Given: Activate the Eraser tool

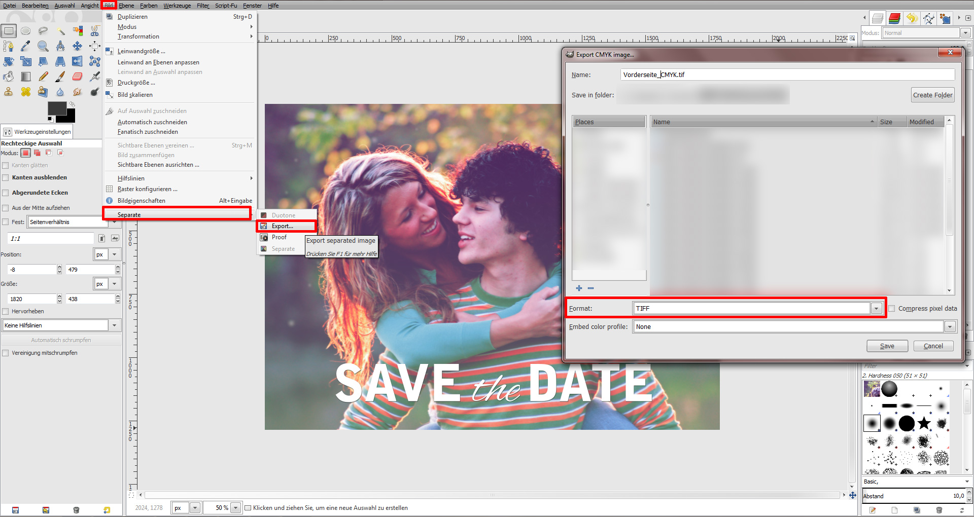Looking at the screenshot, I should [77, 77].
